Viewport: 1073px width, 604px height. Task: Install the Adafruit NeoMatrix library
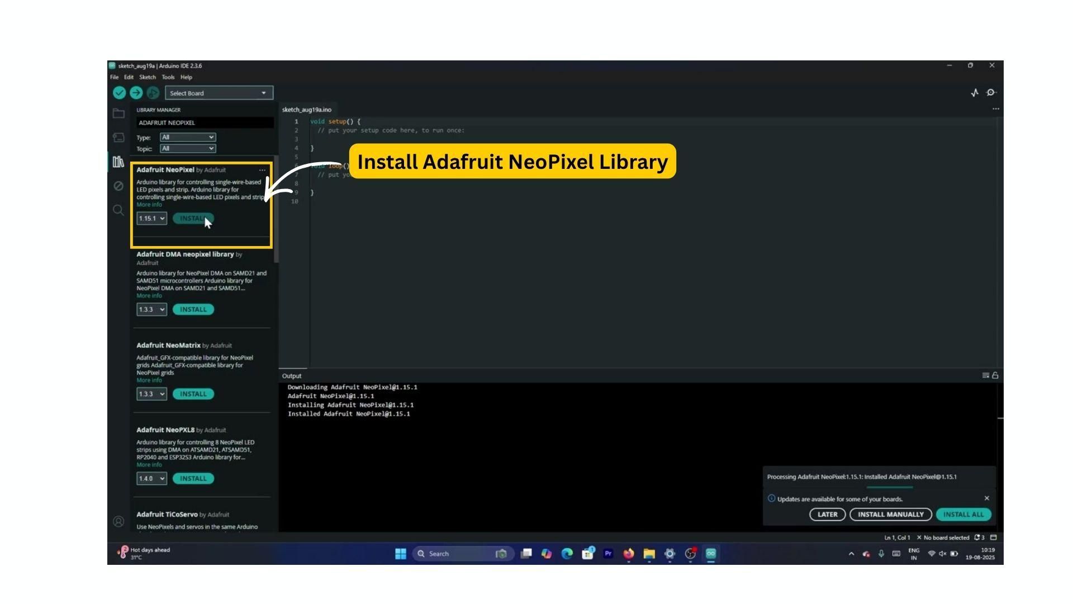(193, 394)
